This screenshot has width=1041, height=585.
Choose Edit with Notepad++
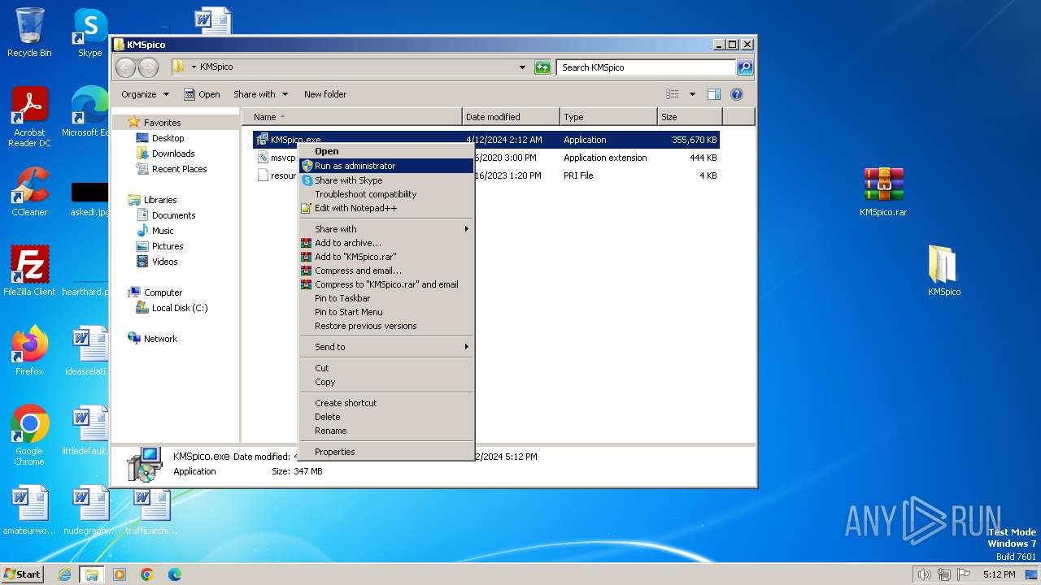tap(386, 208)
